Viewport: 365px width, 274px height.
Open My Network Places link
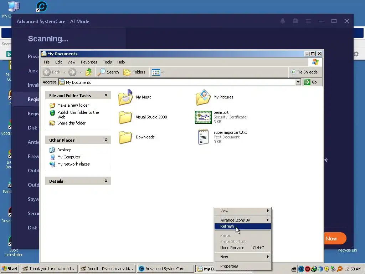click(73, 164)
